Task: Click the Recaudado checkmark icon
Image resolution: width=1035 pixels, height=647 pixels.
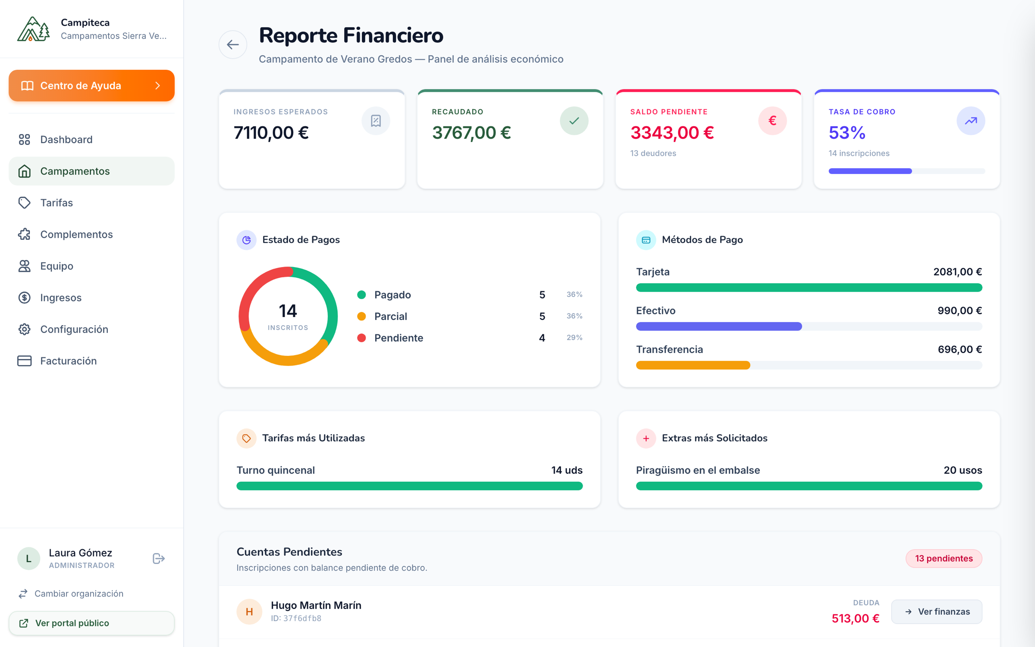Action: click(574, 121)
